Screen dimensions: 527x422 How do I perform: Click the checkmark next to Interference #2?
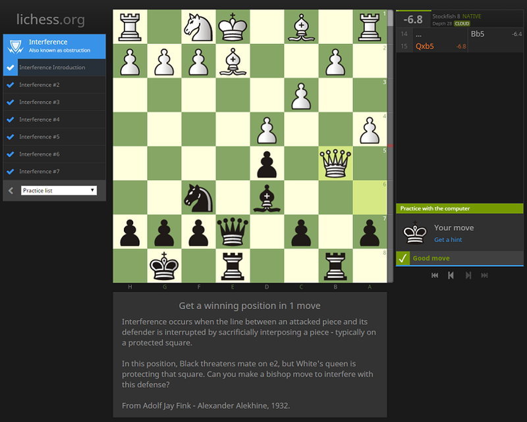pyautogui.click(x=10, y=85)
